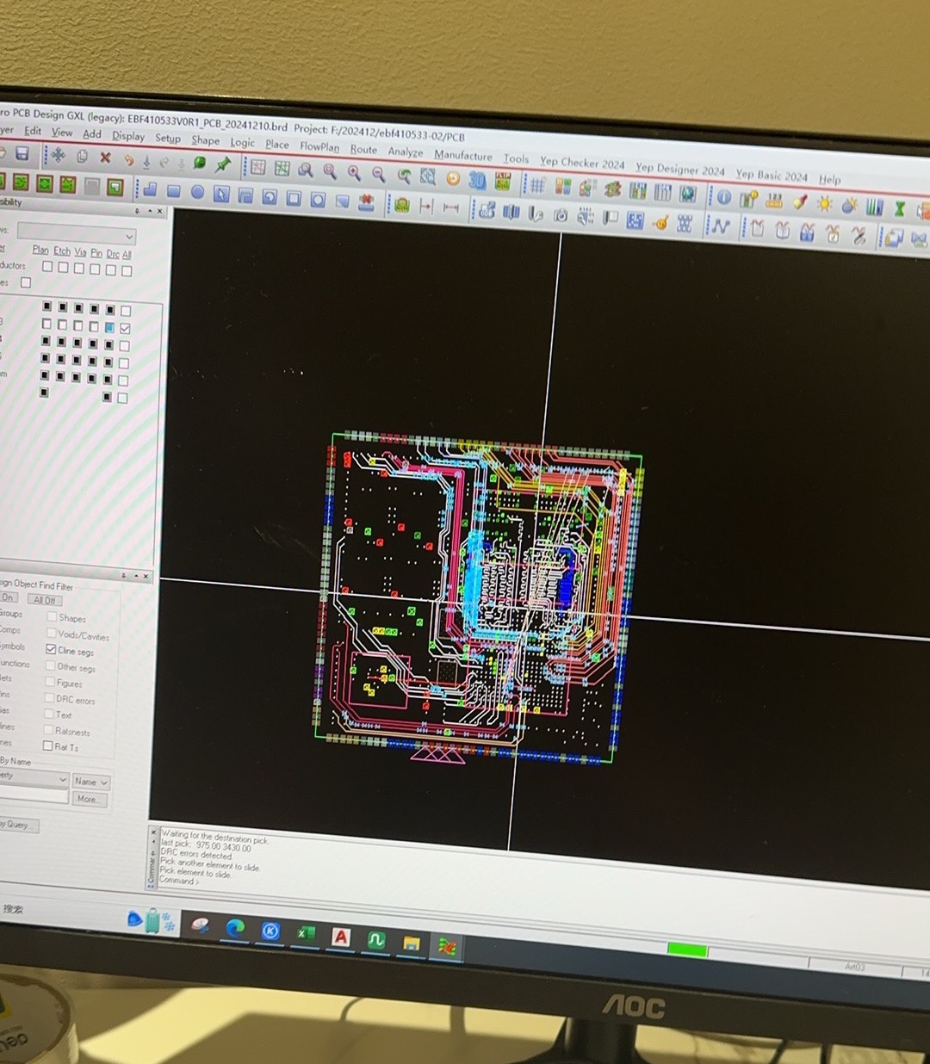Enable the Text checkbox in Find Filter

click(49, 714)
